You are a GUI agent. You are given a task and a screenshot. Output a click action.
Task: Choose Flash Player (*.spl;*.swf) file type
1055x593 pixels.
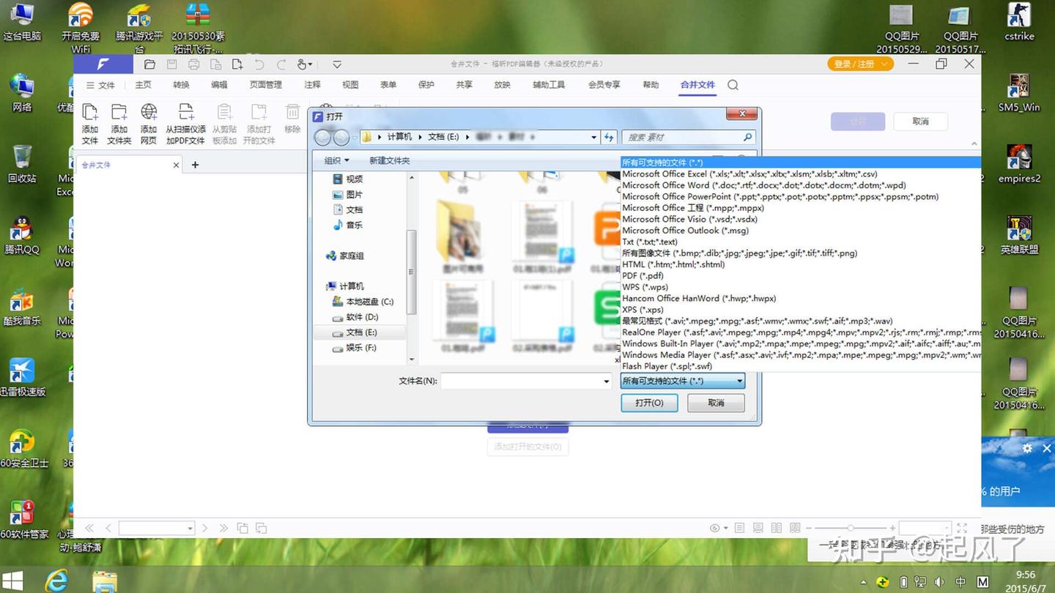click(x=800, y=366)
